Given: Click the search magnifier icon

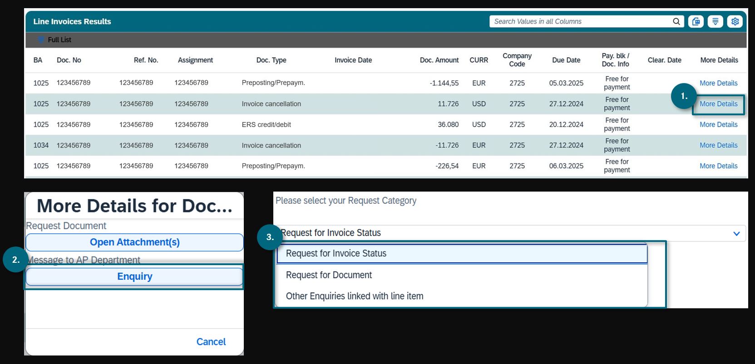Looking at the screenshot, I should pos(676,21).
